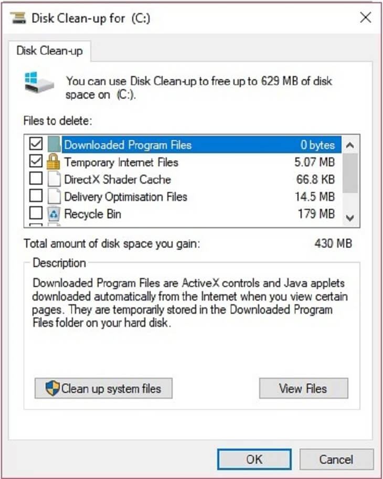
Task: Check the Recycle Bin checkbox
Action: point(36,214)
